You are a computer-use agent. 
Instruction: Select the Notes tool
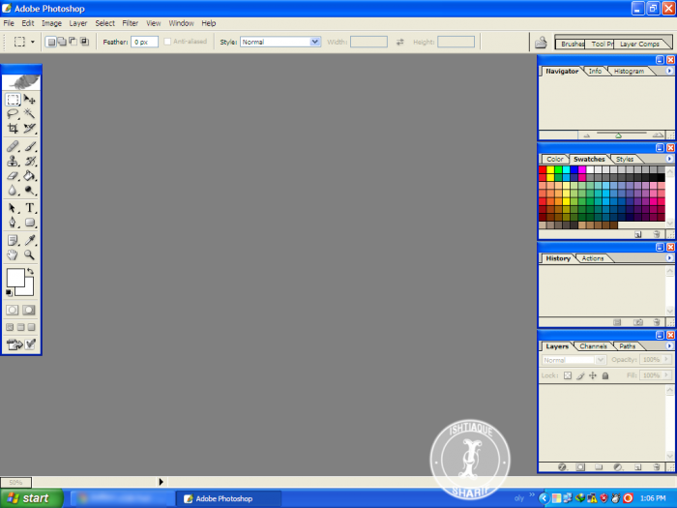tap(13, 241)
